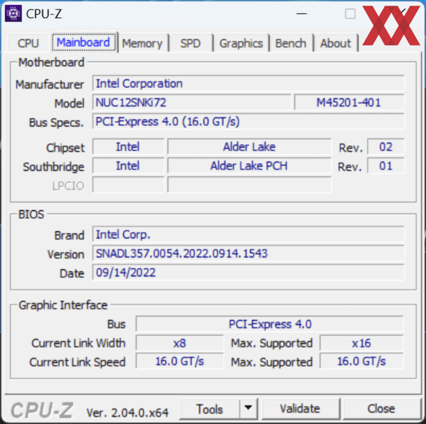Image resolution: width=426 pixels, height=424 pixels.
Task: Click the Chipset vendor Intel field
Action: 128,147
